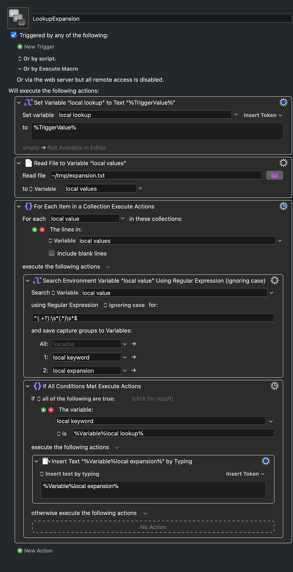Toggle the 'Triggered by any of the following' checkbox
This screenshot has width=293, height=572.
pyautogui.click(x=14, y=35)
